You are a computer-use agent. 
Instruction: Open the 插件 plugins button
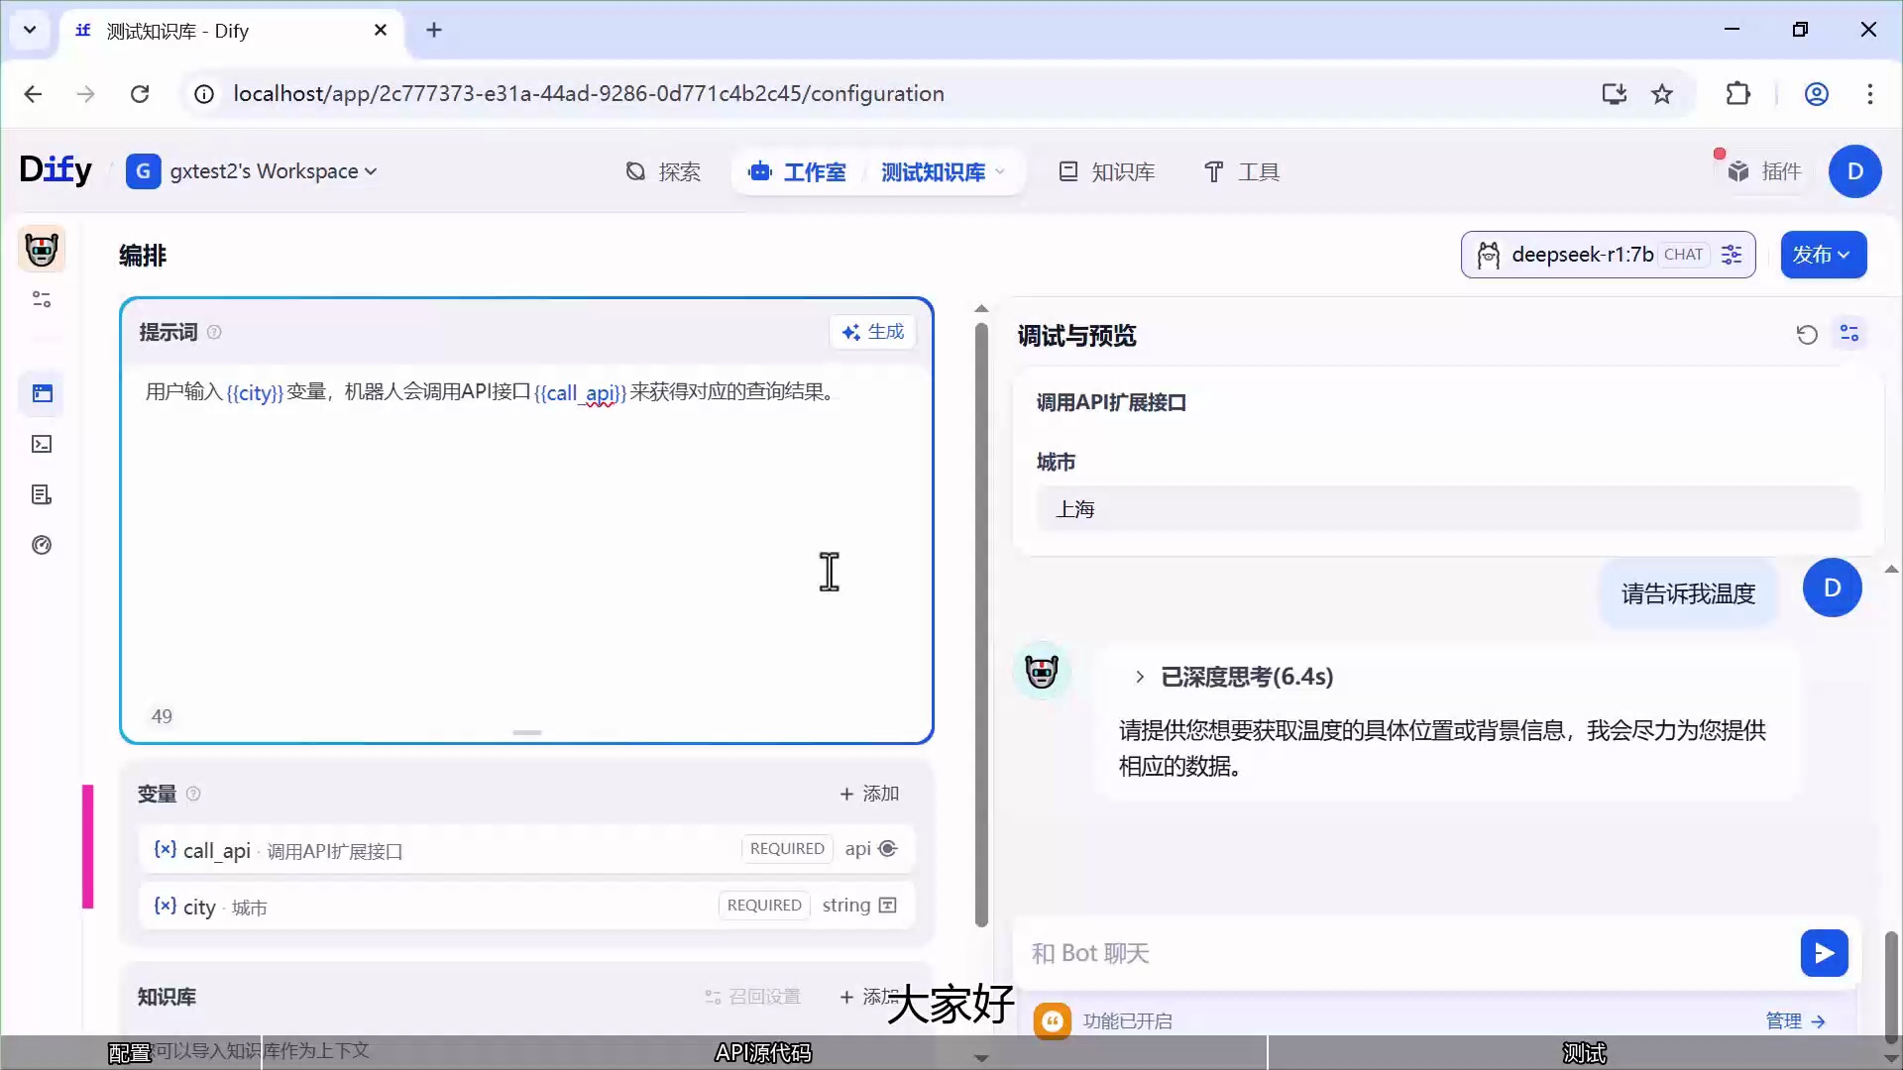(1765, 171)
